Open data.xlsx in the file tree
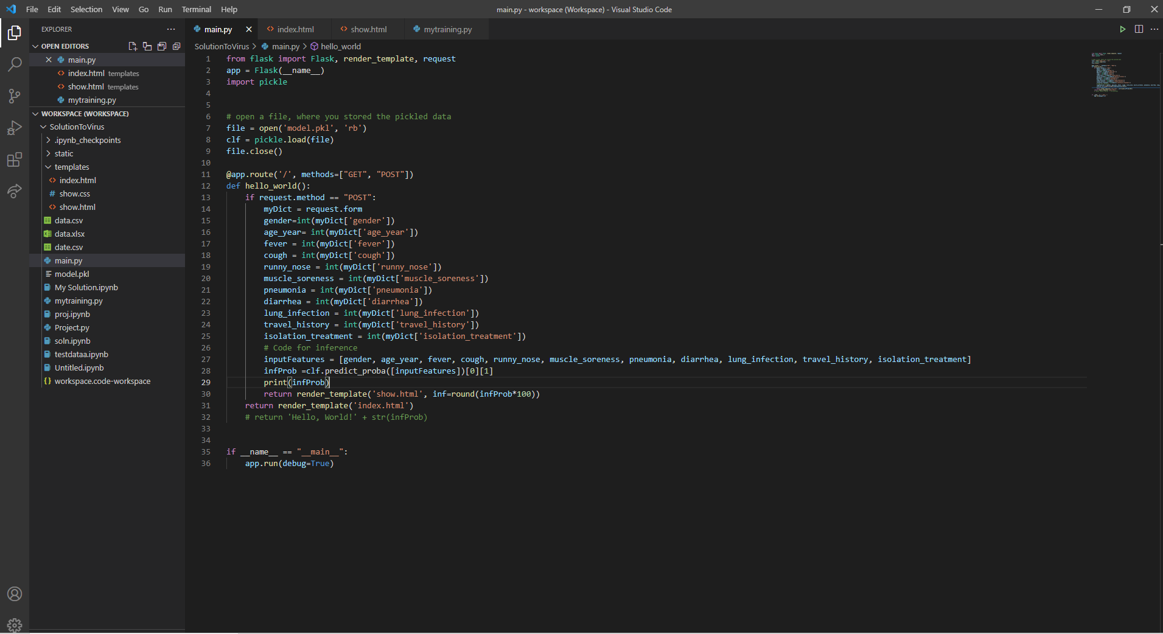 [107, 234]
